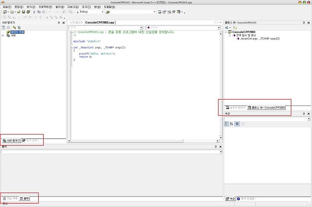This screenshot has height=207, width=312.
Task: Click Connect to Database icon in Server Explorer
Action: (14, 27)
